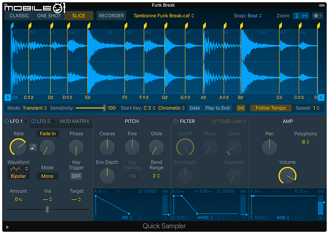Open the LP 12dB Lush filter type menu

[x=229, y=121]
